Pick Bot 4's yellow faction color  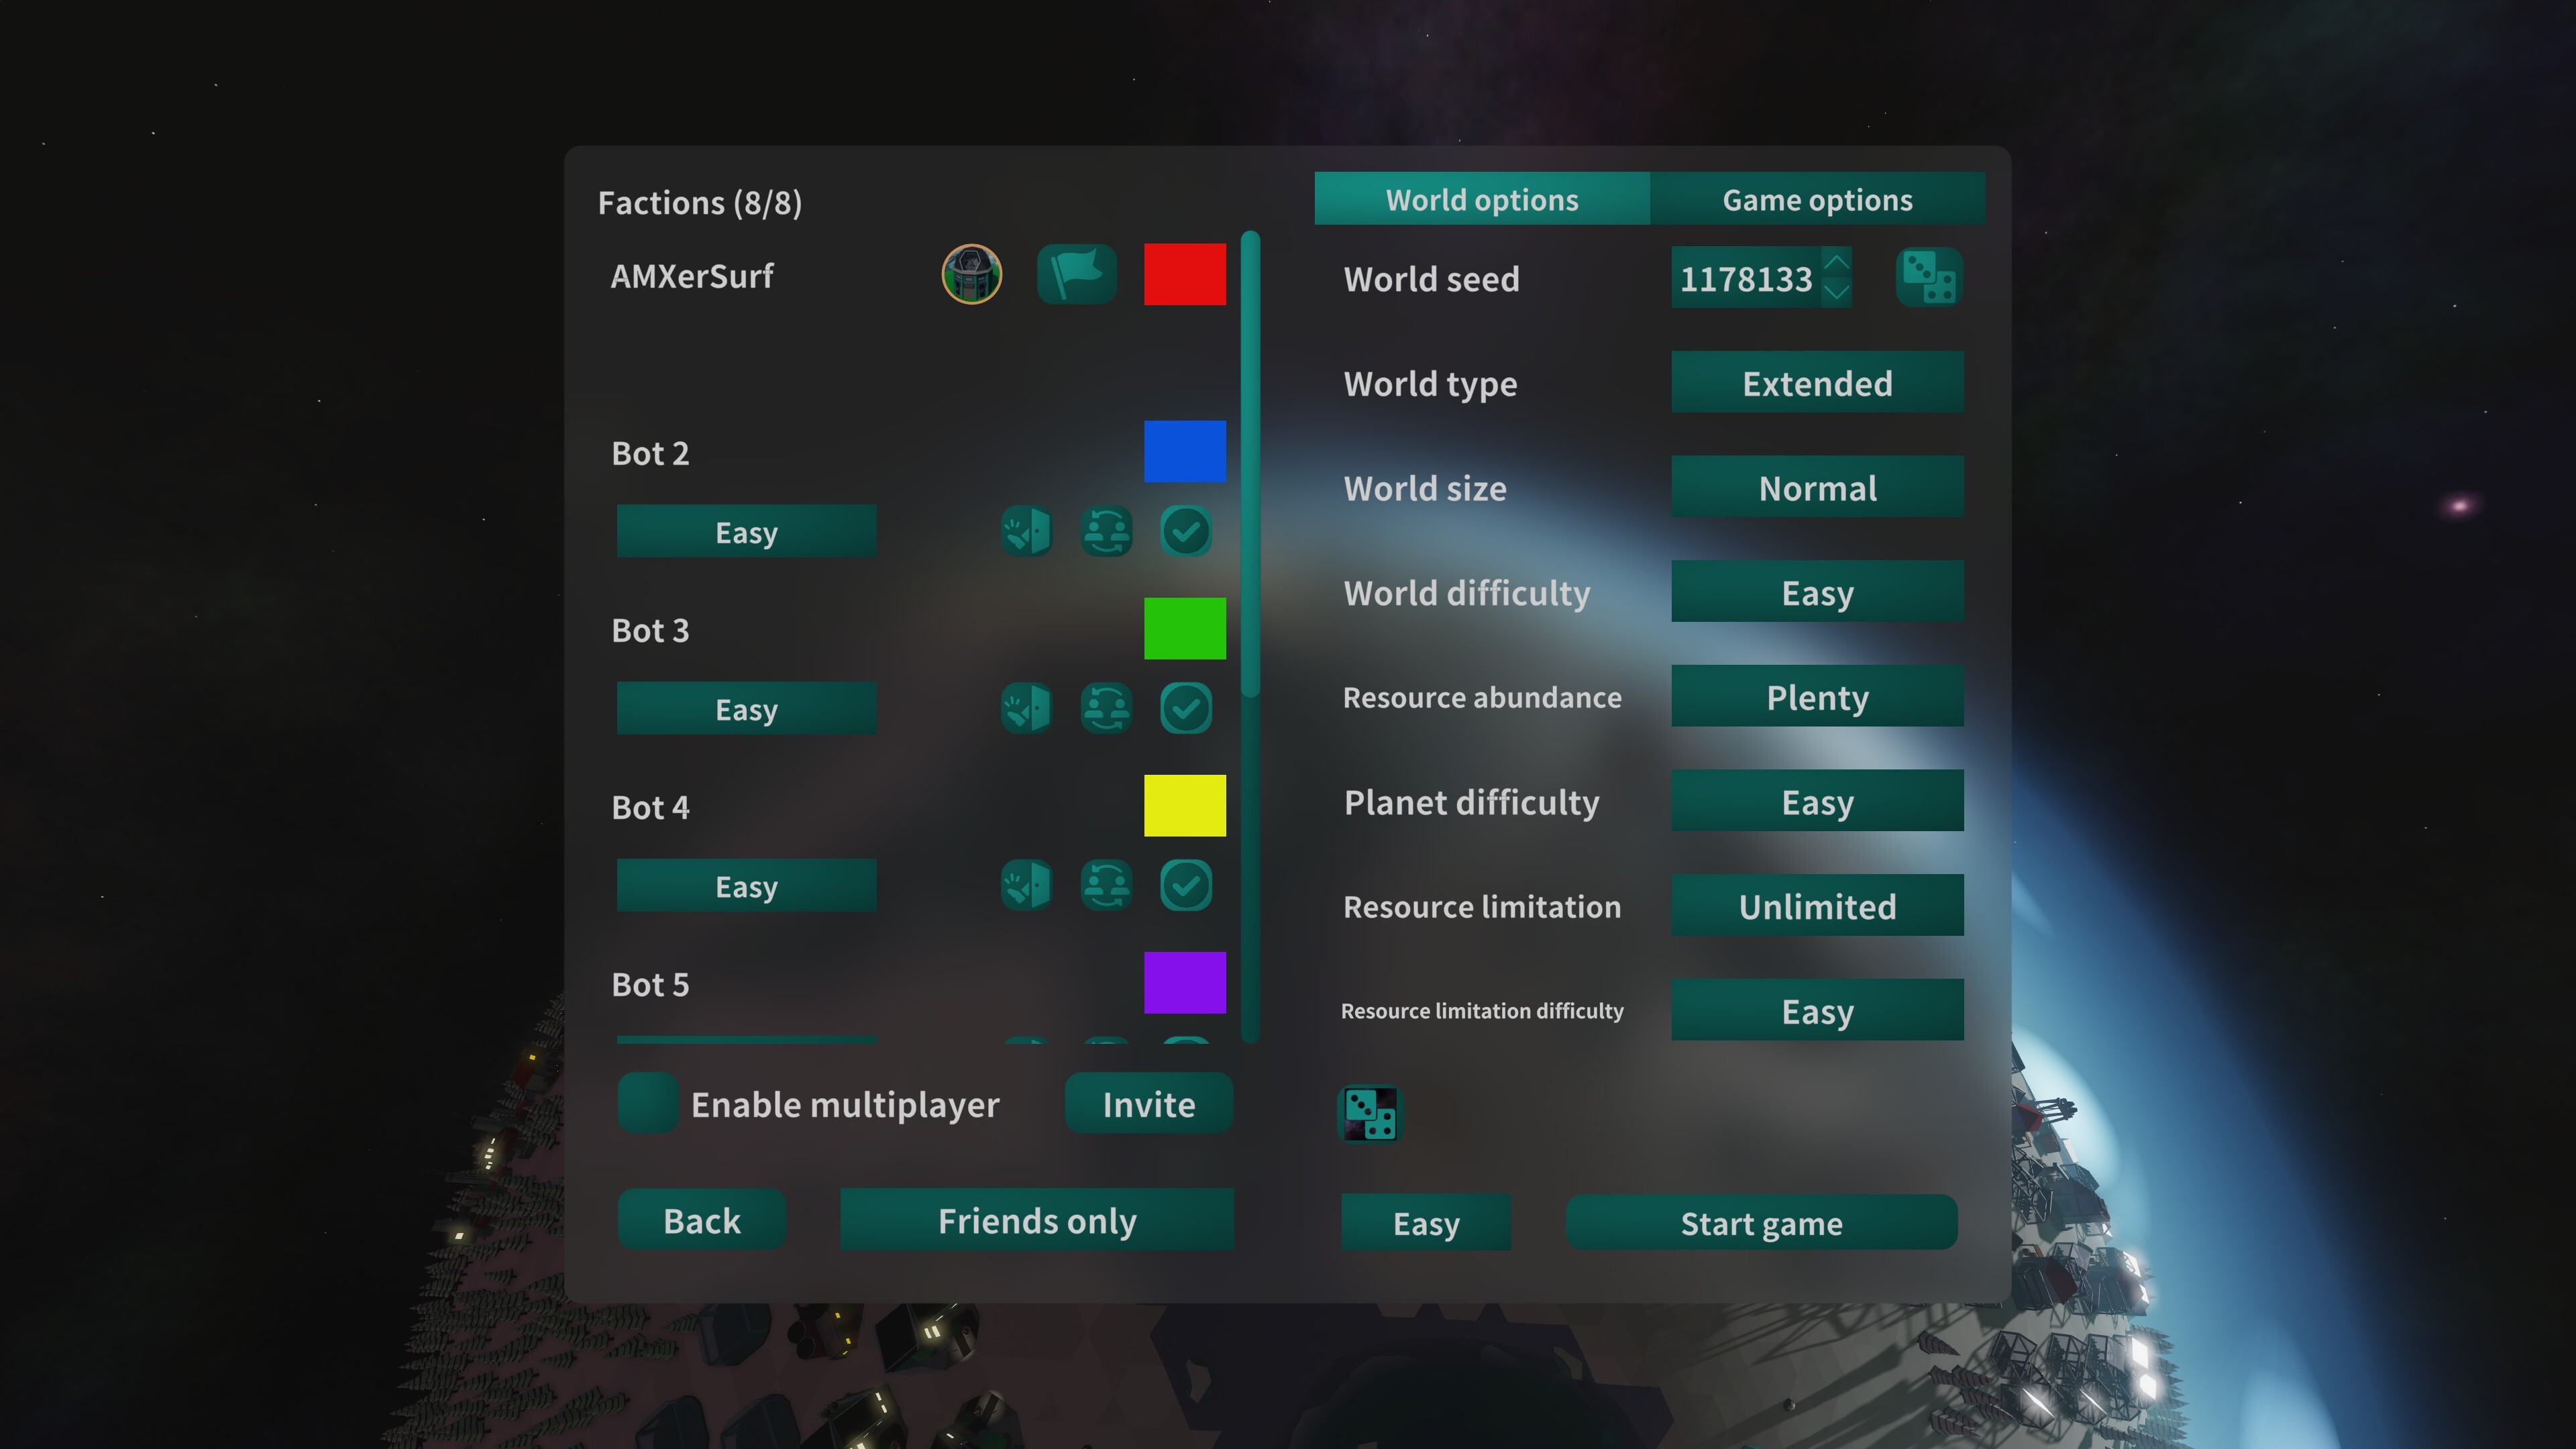[1185, 805]
